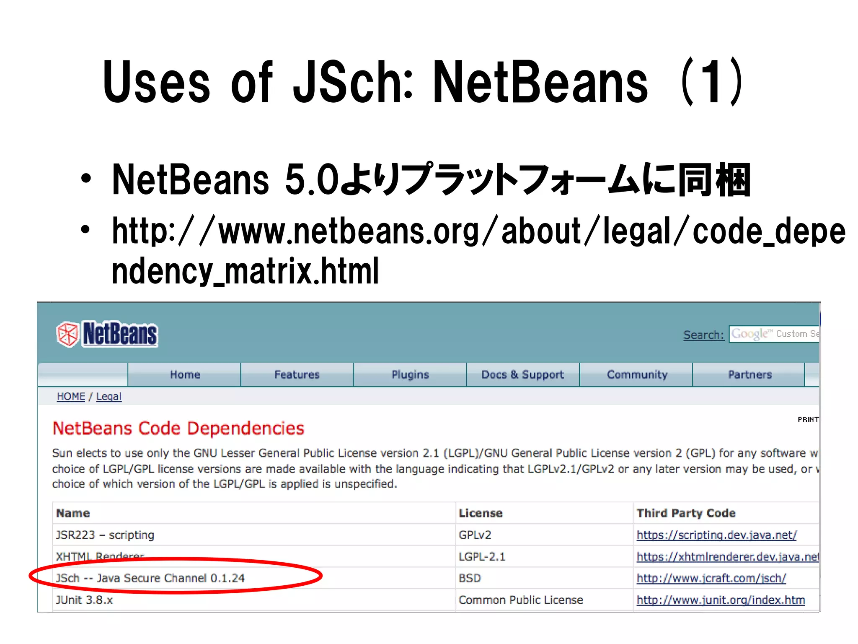Select the 'JSR223 – scripting' table cell
Image resolution: width=858 pixels, height=644 pixels.
tap(254, 535)
